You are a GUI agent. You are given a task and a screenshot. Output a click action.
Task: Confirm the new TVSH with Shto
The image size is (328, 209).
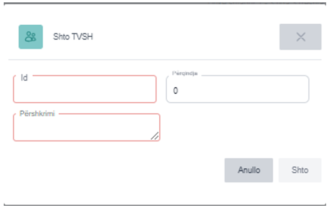tap(300, 170)
